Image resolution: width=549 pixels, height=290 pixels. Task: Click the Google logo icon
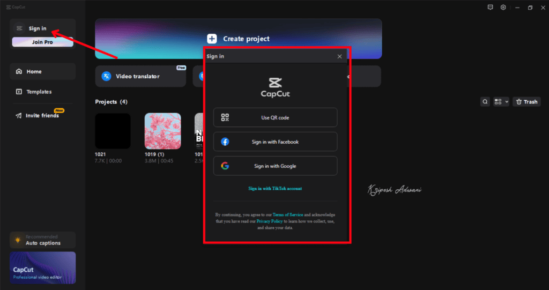(225, 166)
